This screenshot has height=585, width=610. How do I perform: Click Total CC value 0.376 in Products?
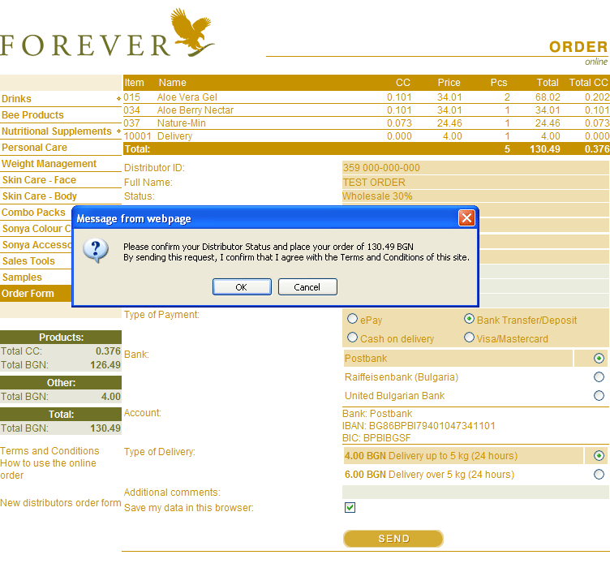108,351
